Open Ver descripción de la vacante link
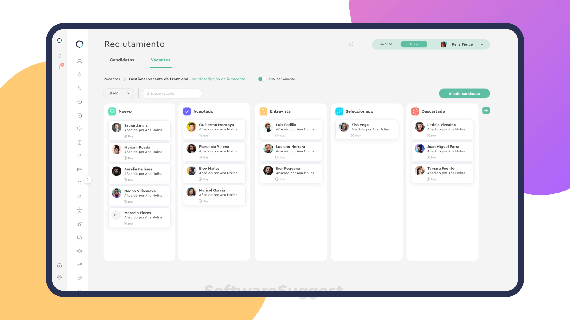The width and height of the screenshot is (570, 320). click(x=218, y=79)
